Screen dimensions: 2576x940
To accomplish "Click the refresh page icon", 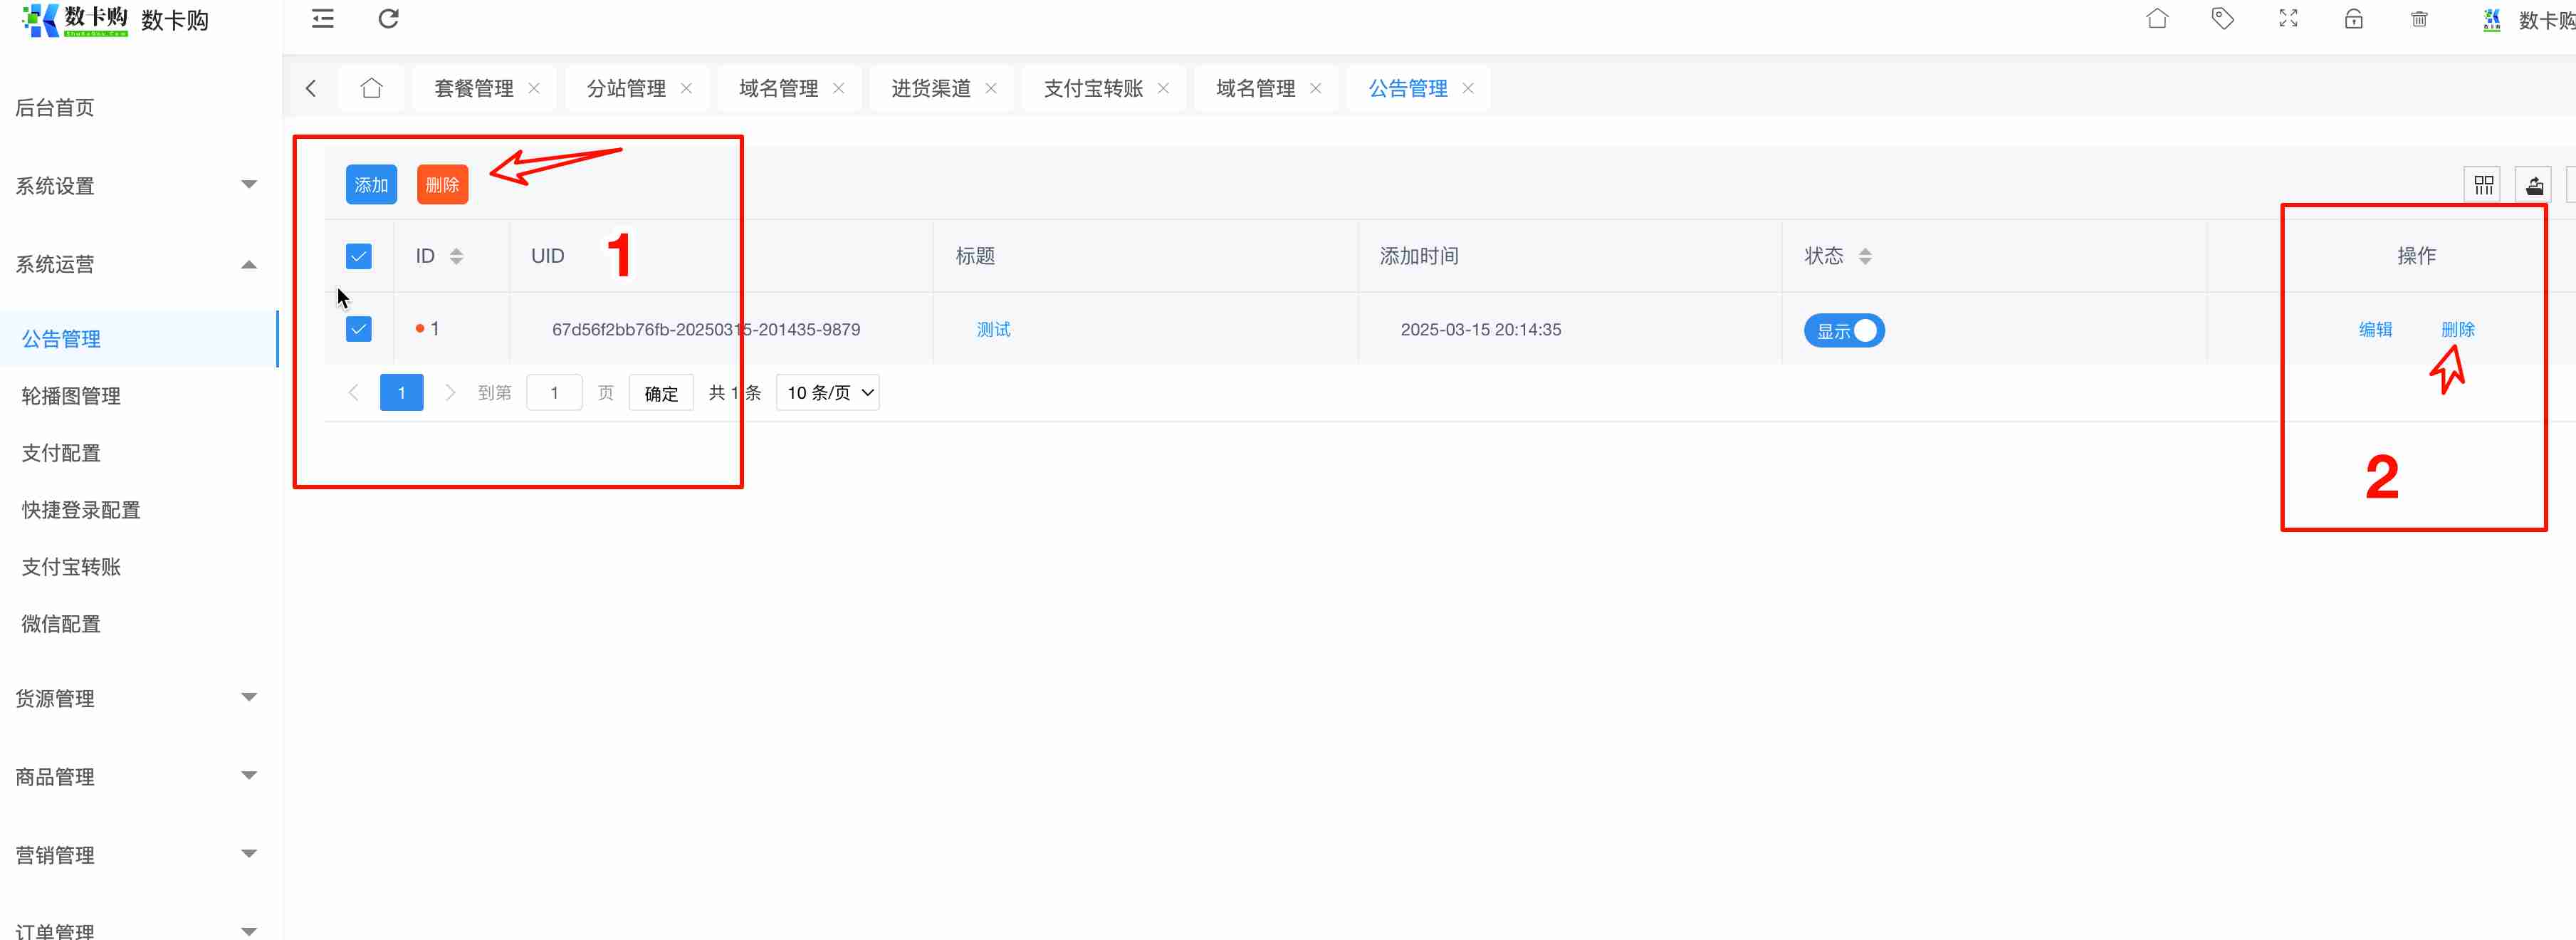I will point(388,19).
